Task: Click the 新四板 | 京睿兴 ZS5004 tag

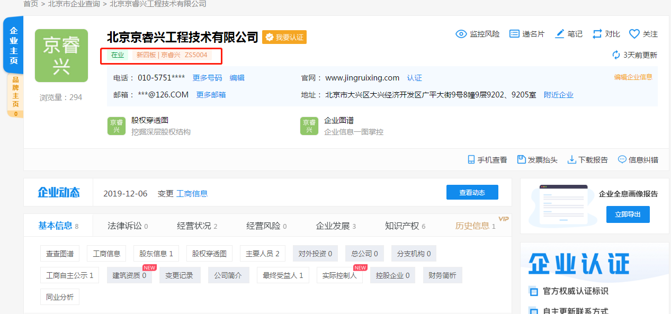Action: (172, 55)
